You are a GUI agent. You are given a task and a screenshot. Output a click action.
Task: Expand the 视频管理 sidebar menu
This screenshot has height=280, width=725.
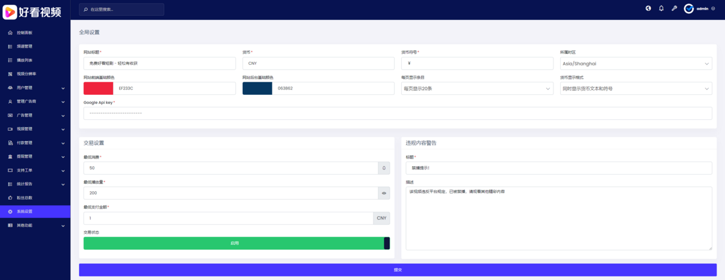35,129
